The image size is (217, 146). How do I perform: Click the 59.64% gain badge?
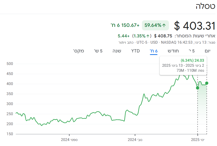155,25
